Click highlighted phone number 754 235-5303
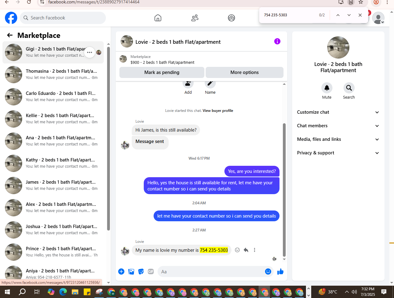Image resolution: width=394 pixels, height=298 pixels. [214, 250]
